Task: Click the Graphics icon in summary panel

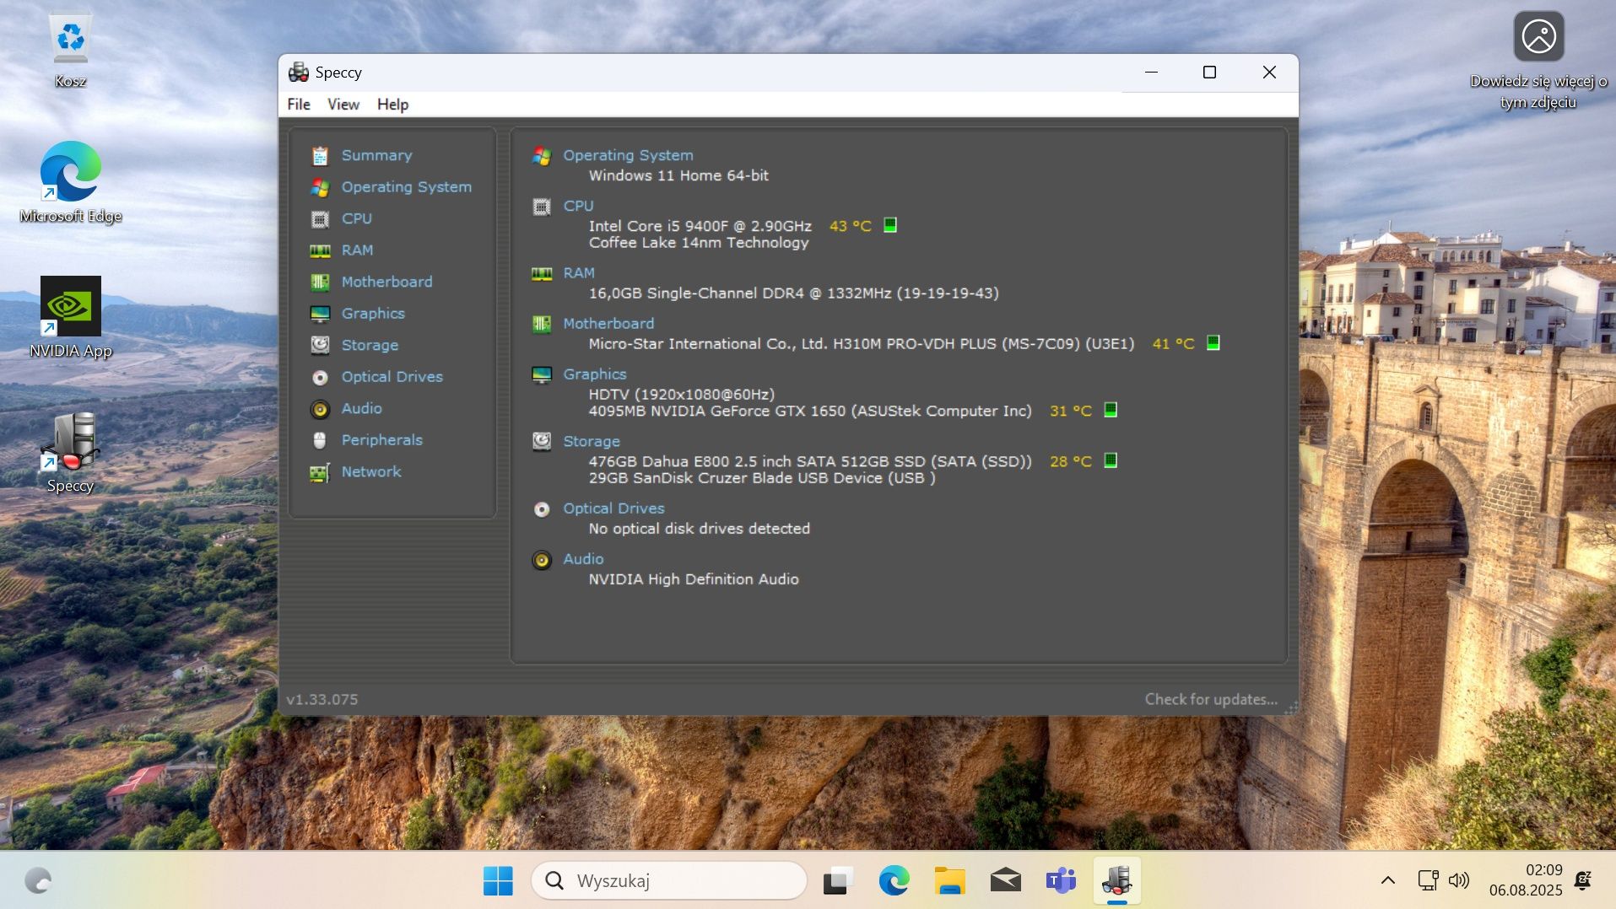Action: point(542,374)
